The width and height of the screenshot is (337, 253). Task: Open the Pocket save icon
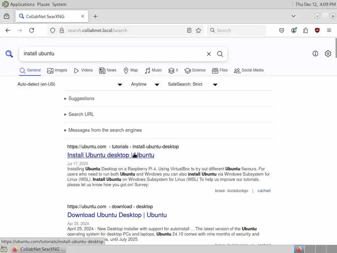click(x=282, y=30)
